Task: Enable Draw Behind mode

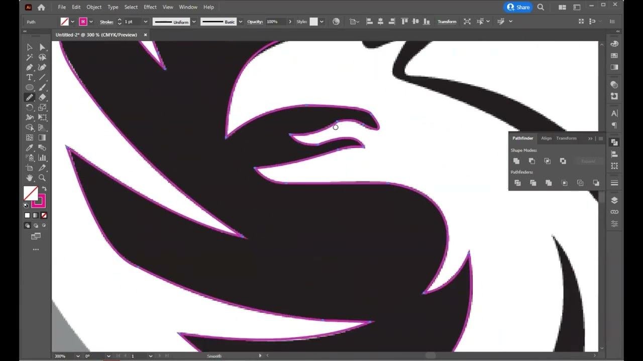Action: [36, 226]
